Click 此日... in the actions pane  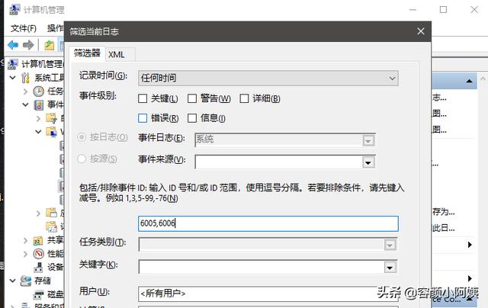[x=444, y=228]
